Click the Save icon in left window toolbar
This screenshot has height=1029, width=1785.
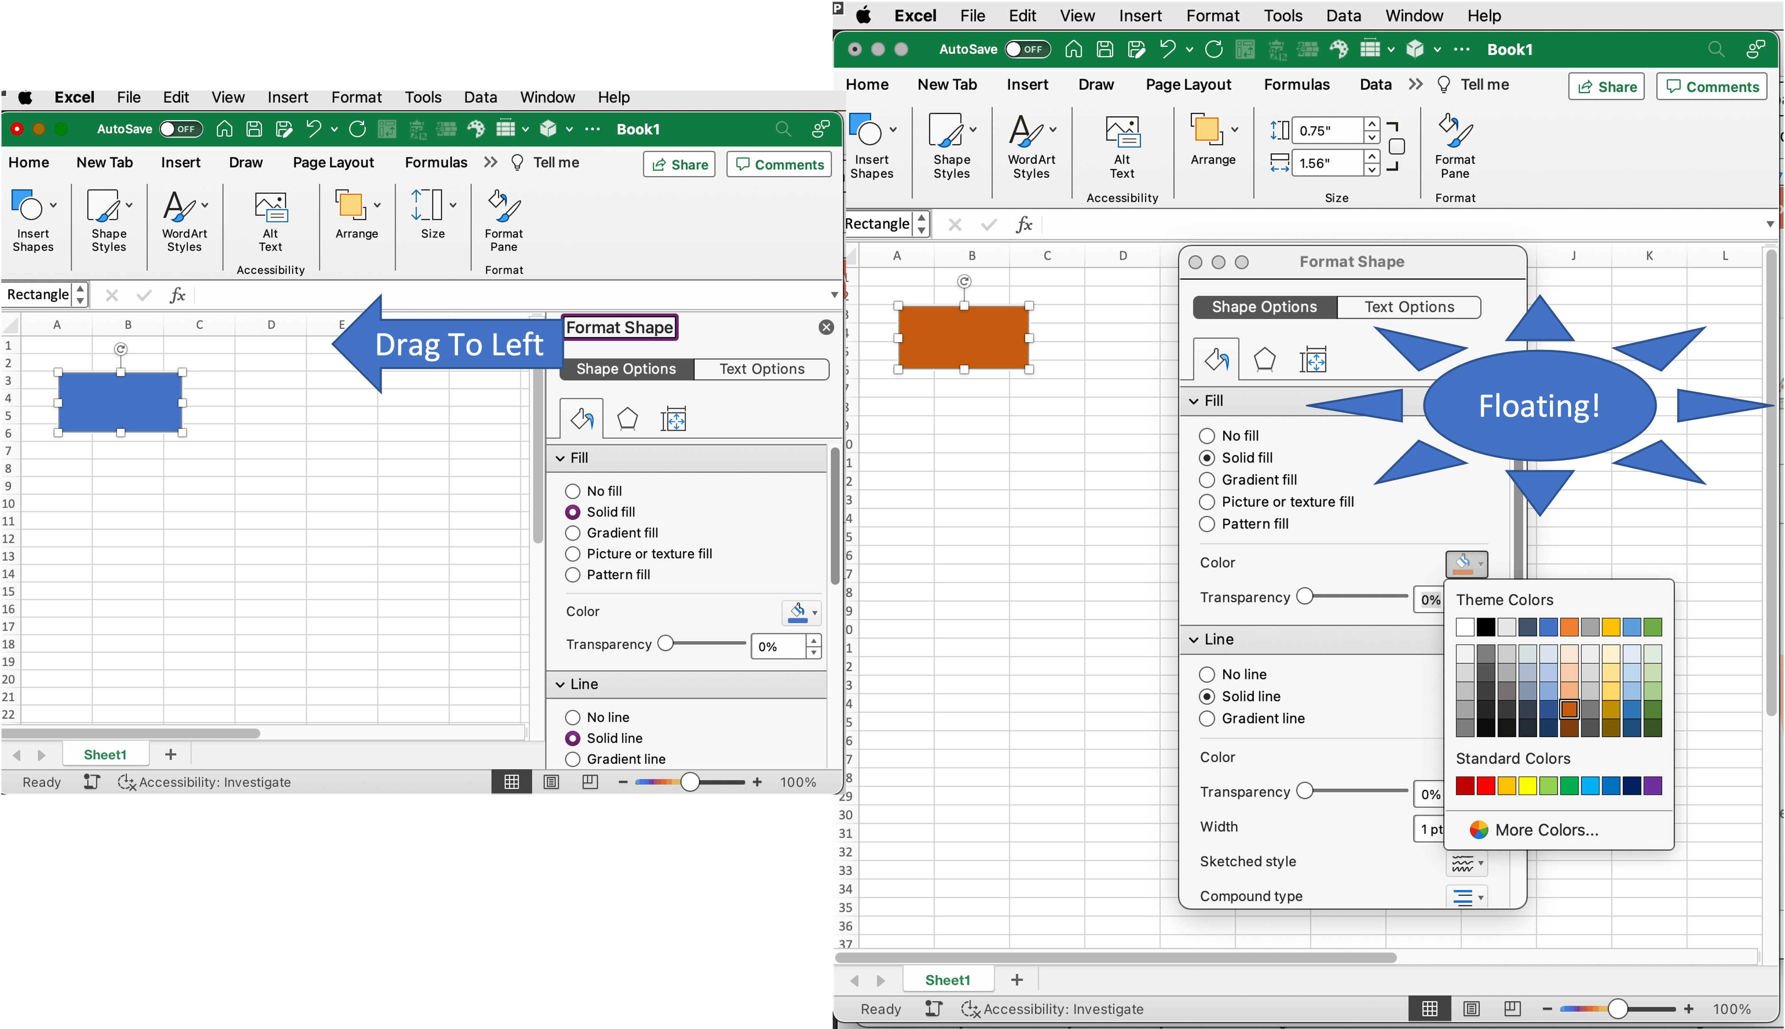254,129
